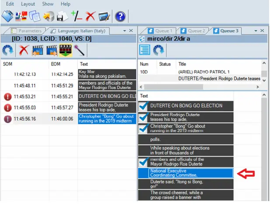270x205 pixels.
Task: Open Language panel dropdown arrow
Action: pos(124,31)
